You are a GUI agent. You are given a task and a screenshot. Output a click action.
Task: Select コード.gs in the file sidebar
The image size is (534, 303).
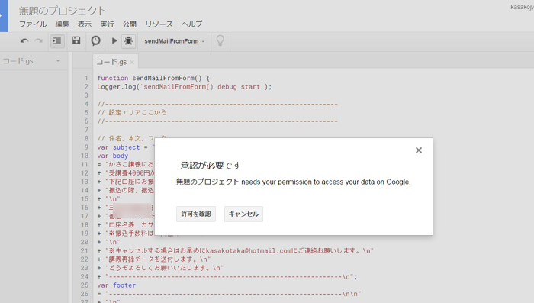coord(18,61)
